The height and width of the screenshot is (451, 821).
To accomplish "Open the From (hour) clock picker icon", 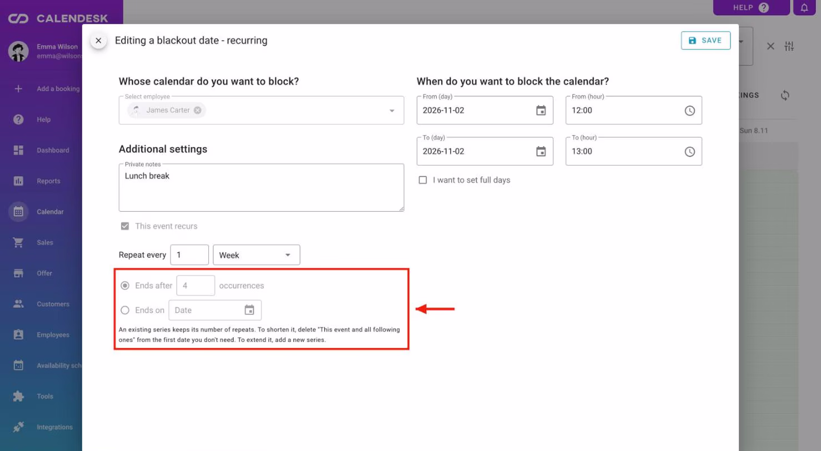I will click(689, 111).
